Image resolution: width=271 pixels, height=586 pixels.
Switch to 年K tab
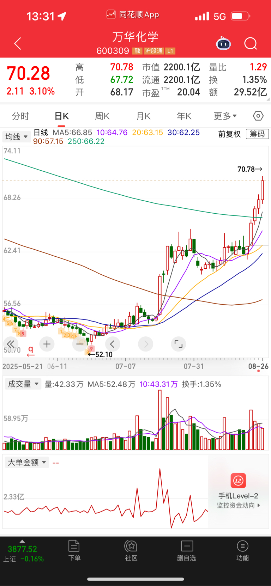(184, 116)
